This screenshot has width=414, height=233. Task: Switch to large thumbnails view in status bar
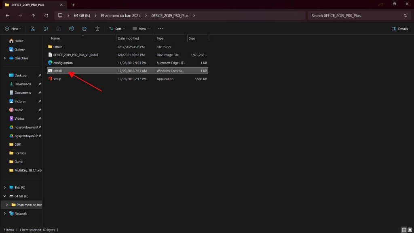tap(409, 230)
